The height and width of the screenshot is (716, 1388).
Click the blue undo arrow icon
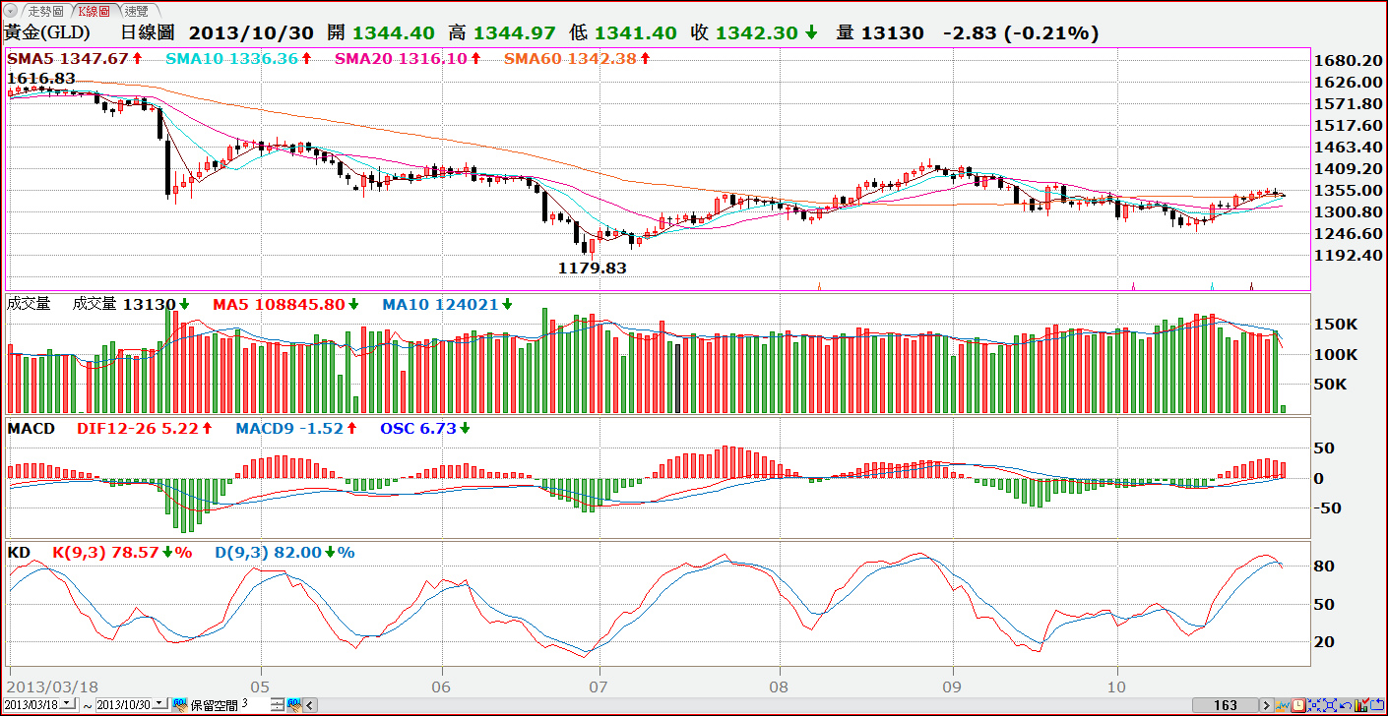[1346, 705]
